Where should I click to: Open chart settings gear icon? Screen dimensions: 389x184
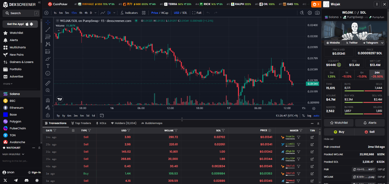[310, 13]
